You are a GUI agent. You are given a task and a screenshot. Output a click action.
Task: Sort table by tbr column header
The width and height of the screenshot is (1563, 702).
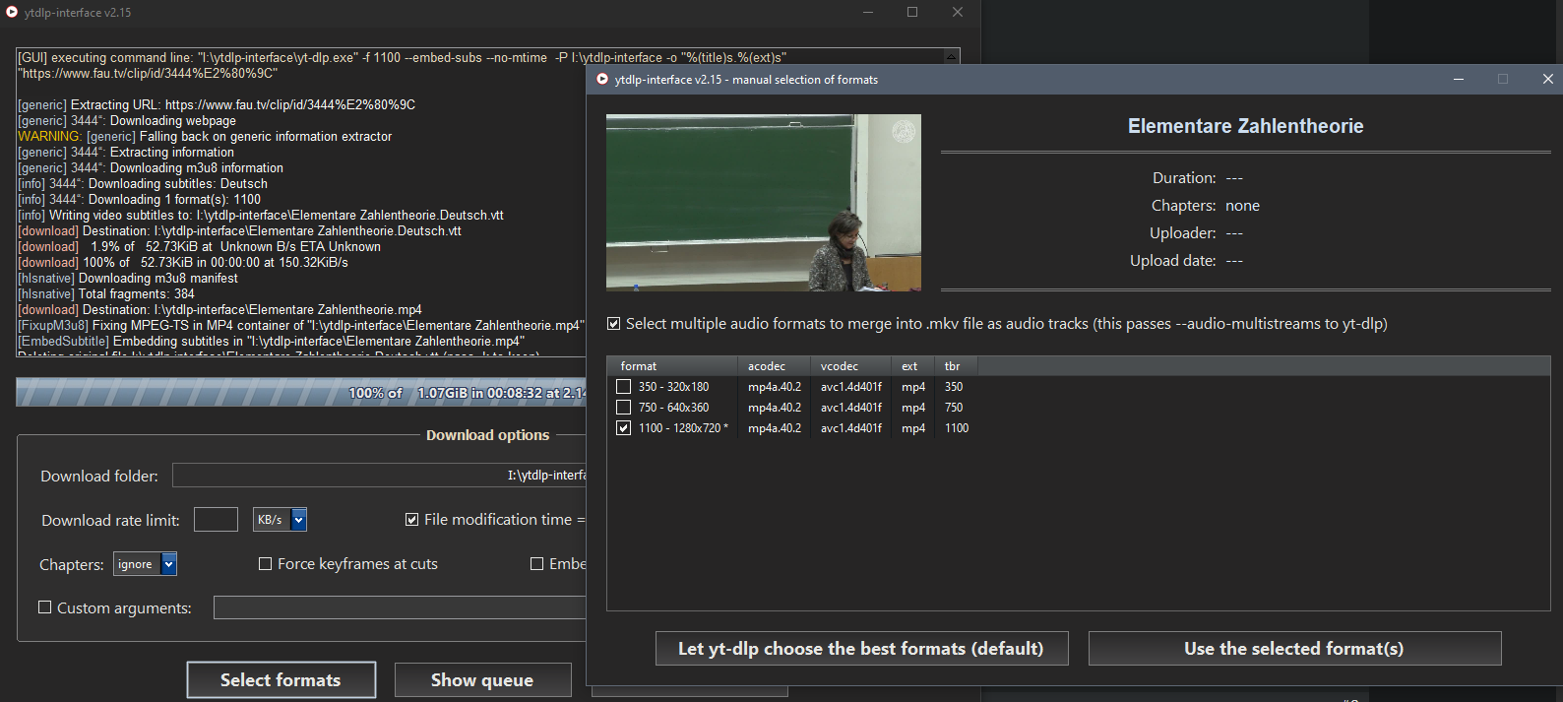[x=956, y=366]
